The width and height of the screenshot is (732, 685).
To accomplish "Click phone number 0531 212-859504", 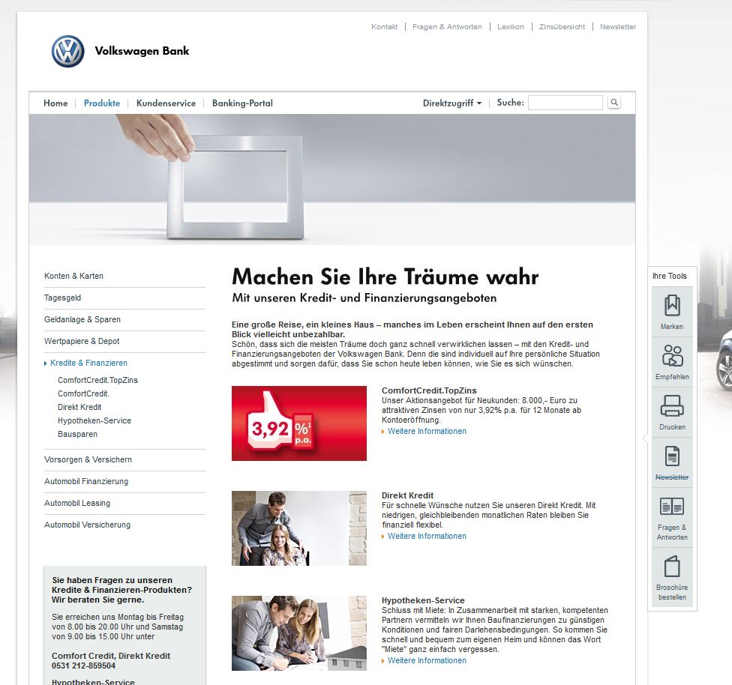I will pos(83,666).
